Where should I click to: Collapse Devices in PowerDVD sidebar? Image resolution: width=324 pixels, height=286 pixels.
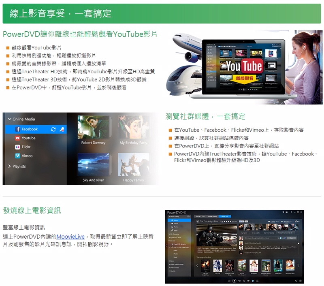[169, 241]
